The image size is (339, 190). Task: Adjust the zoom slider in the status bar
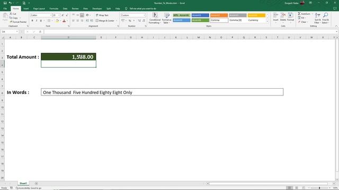point(319,188)
